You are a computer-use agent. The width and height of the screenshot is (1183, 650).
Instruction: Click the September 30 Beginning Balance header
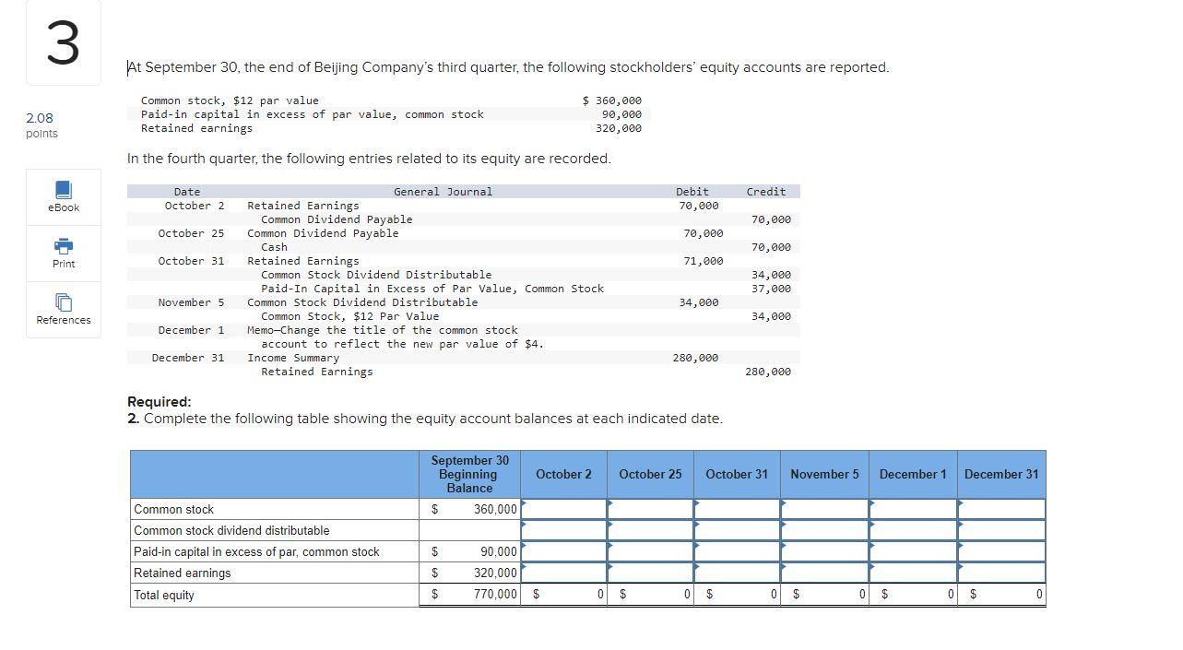[x=469, y=474]
